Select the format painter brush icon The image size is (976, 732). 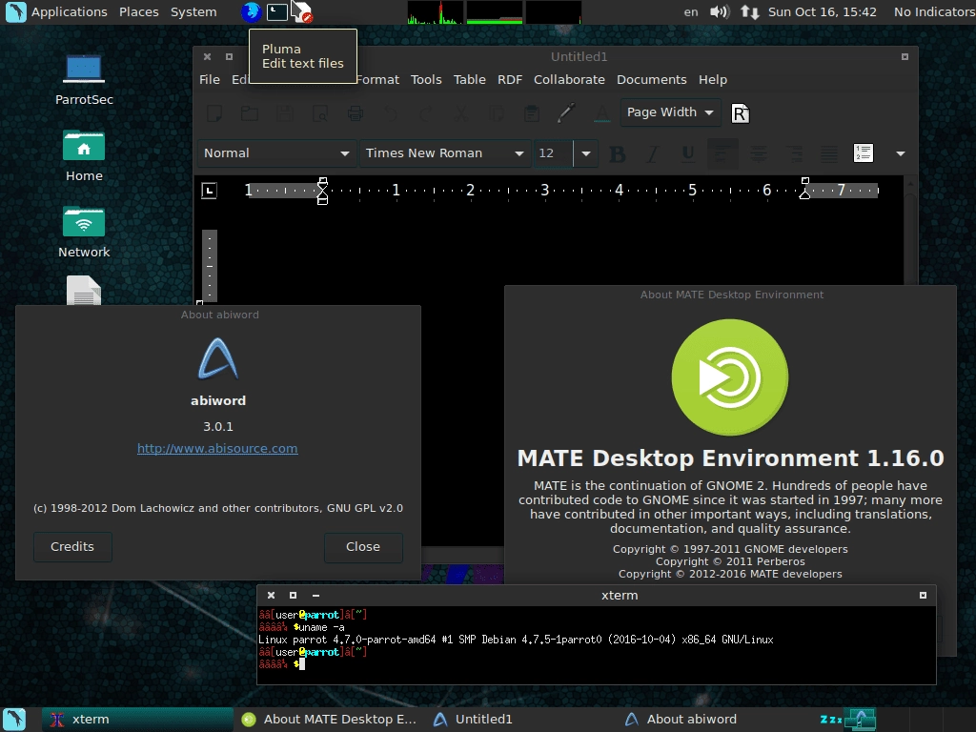(x=566, y=113)
